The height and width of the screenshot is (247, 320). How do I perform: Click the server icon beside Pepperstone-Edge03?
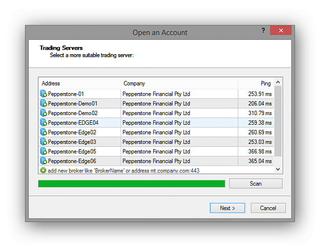coord(44,142)
